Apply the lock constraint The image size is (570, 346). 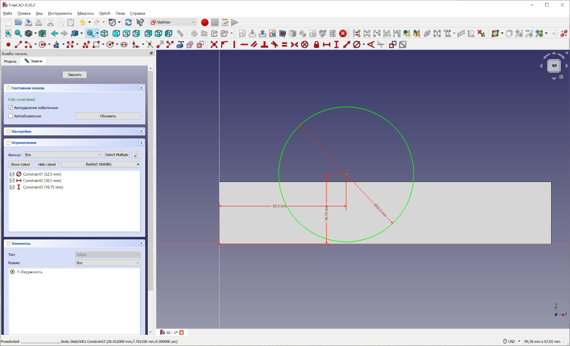click(316, 45)
